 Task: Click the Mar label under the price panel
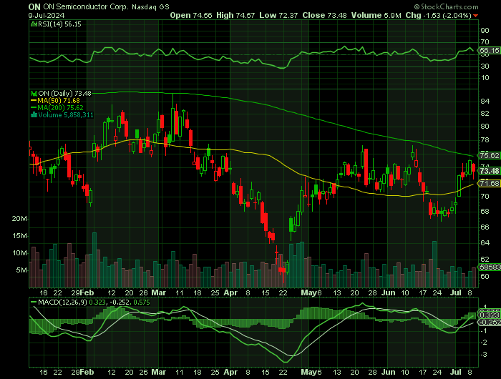pyautogui.click(x=159, y=292)
